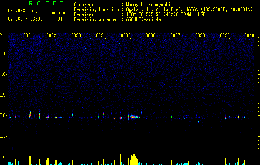Click the 0.9 kHz frequency axis label
The width and height of the screenshot is (260, 165).
3,95
